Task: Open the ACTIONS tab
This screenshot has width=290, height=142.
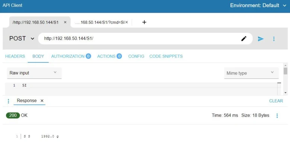Action: 109,56
